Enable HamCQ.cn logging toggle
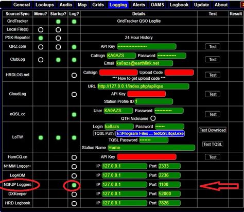 click(74, 157)
